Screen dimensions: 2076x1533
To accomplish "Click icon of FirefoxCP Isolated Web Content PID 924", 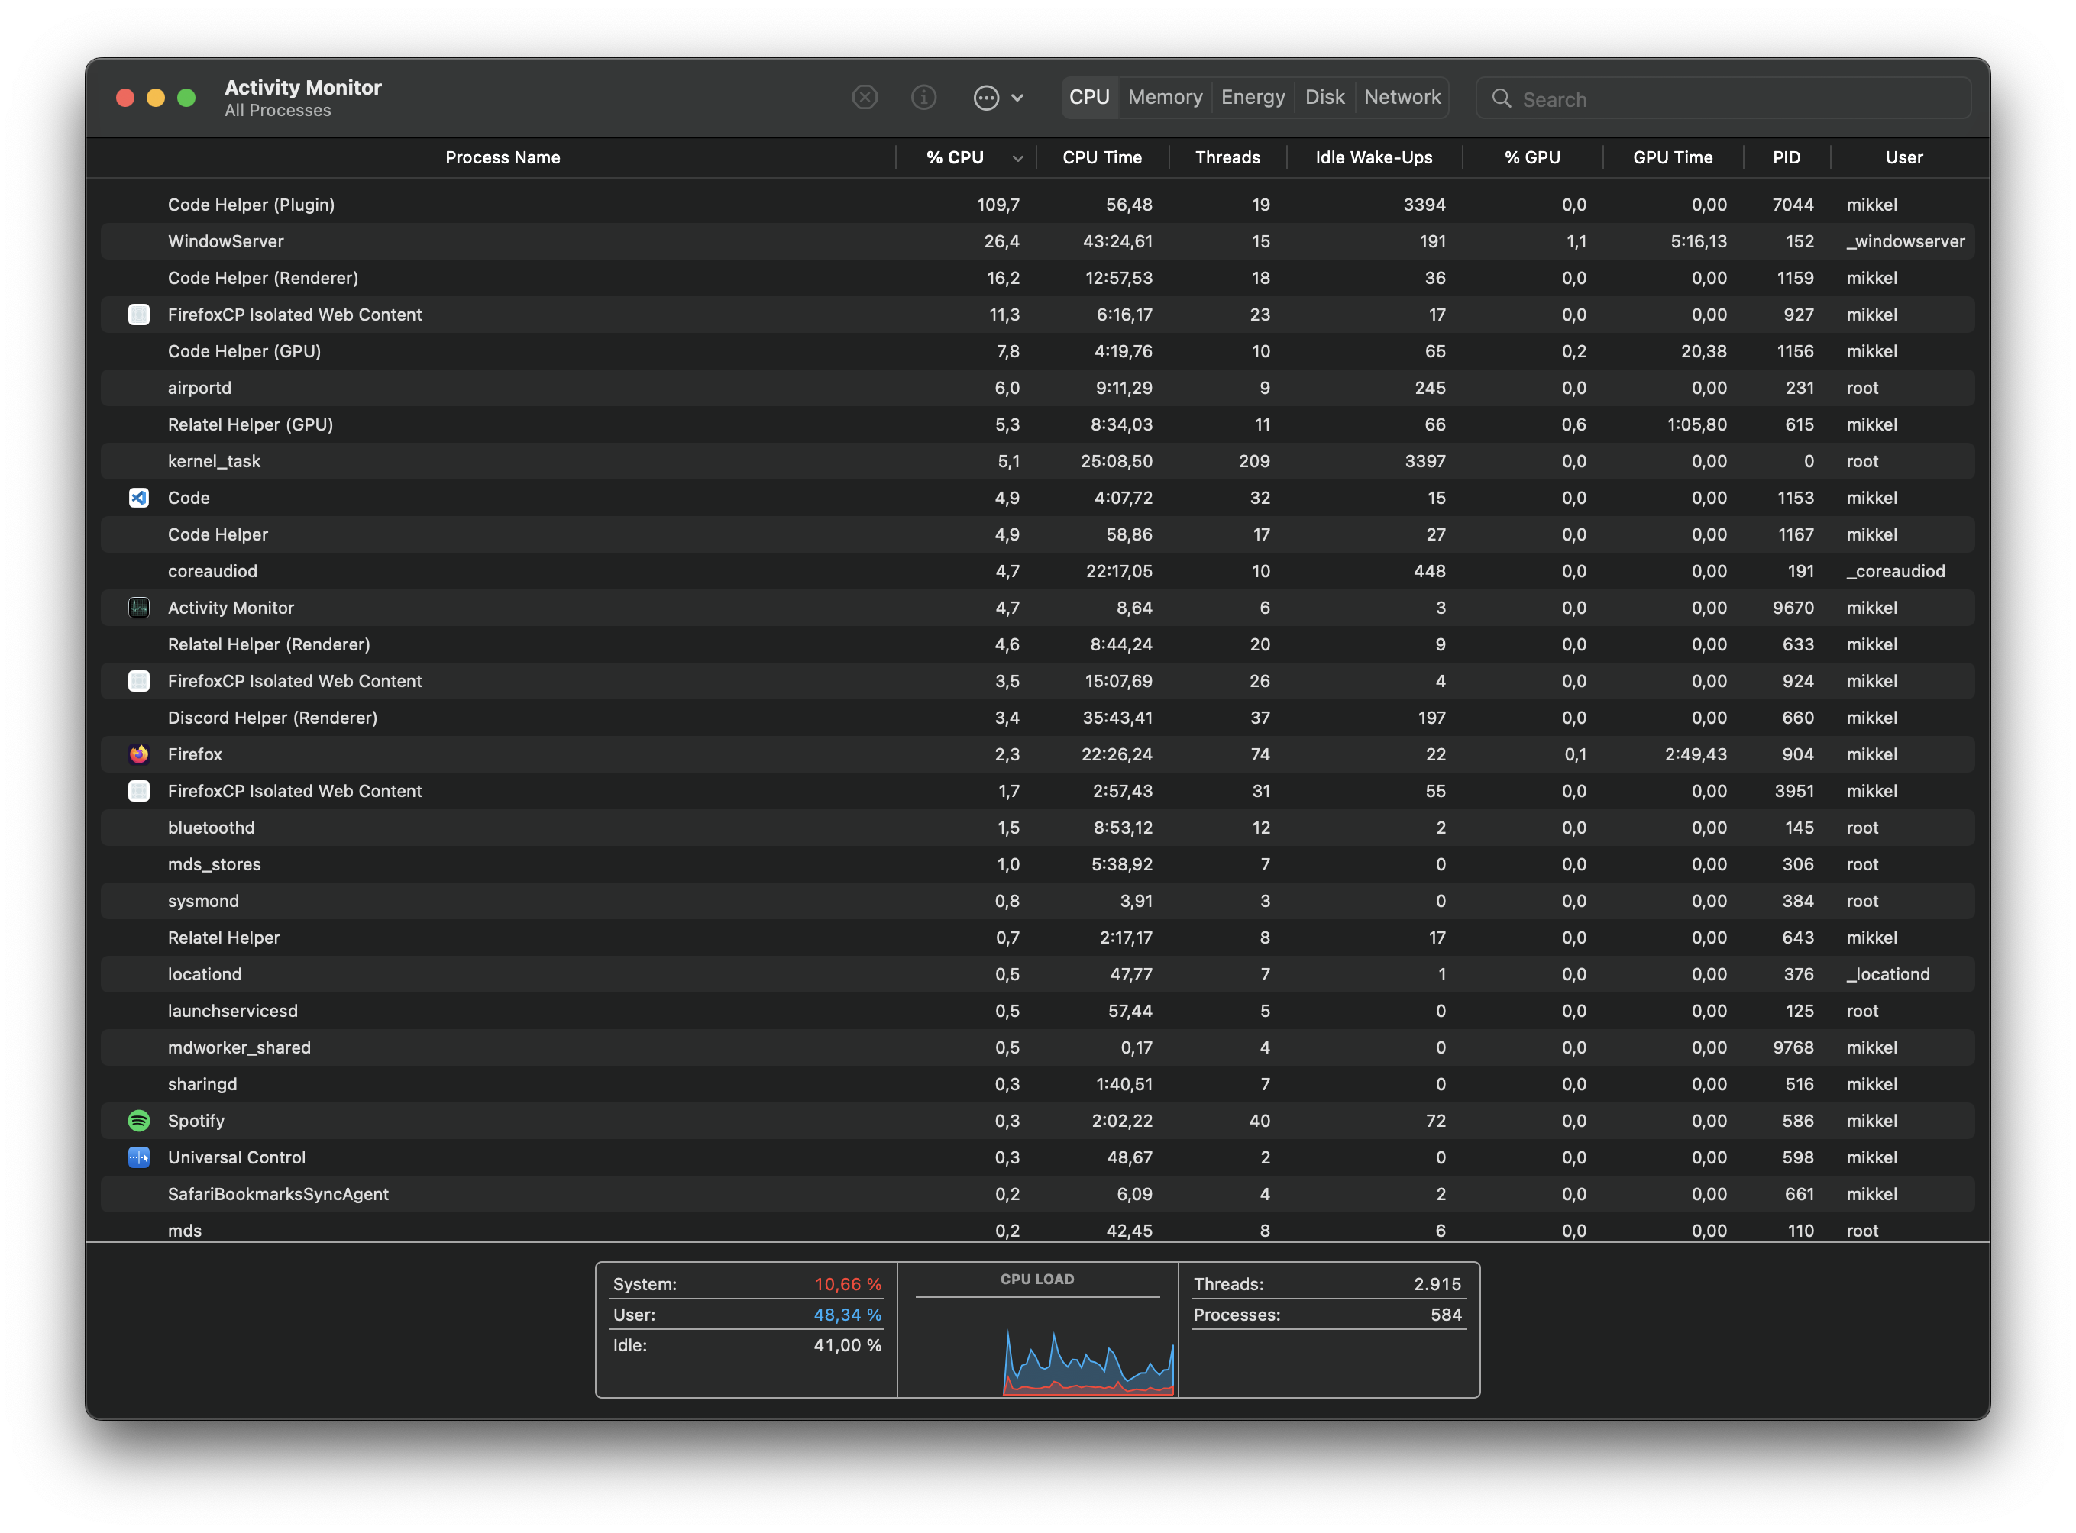I will pyautogui.click(x=138, y=681).
